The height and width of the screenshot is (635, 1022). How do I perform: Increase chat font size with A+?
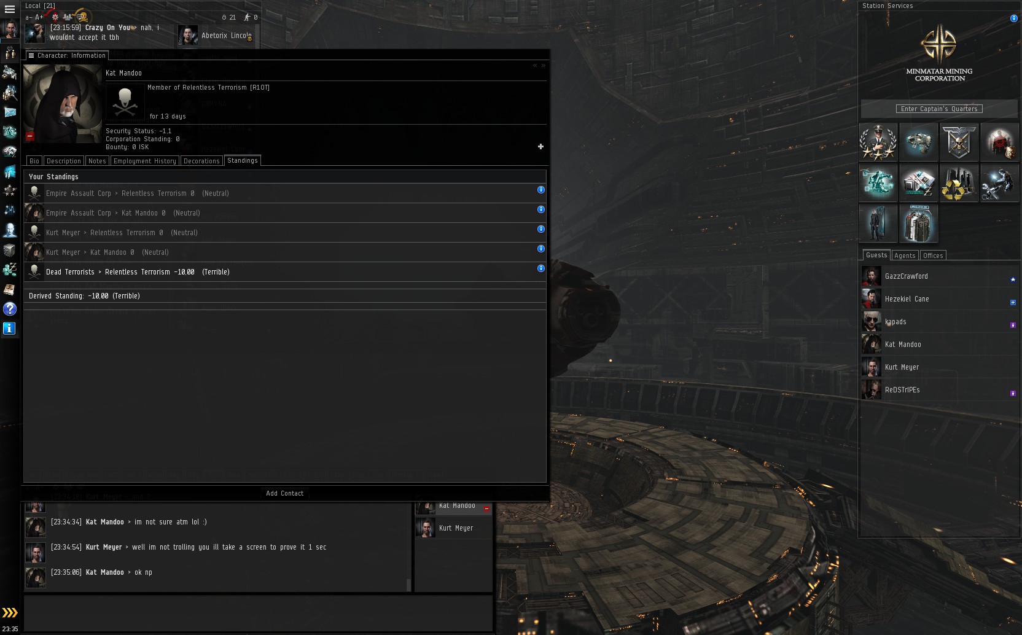click(39, 17)
